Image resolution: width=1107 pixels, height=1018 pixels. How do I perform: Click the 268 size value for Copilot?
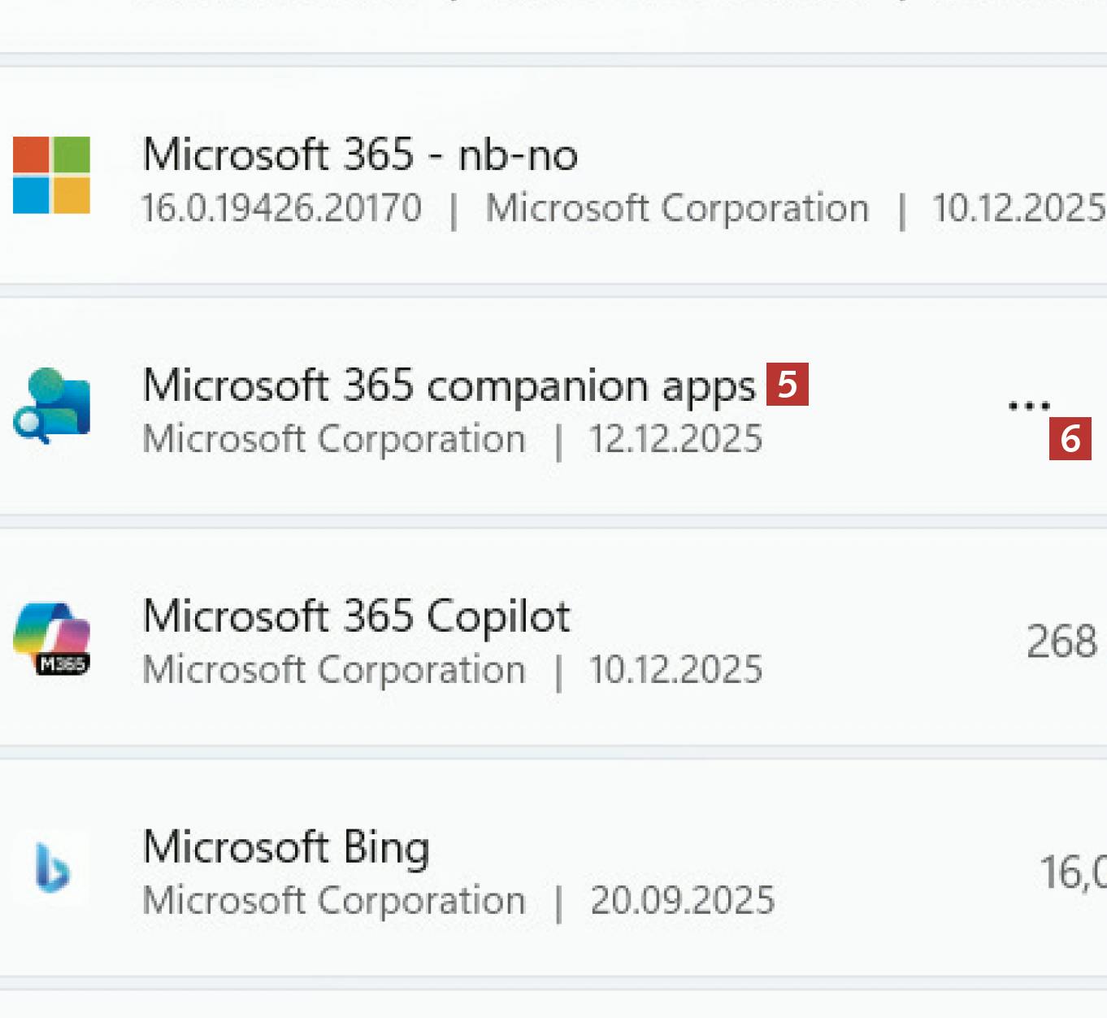point(1061,642)
